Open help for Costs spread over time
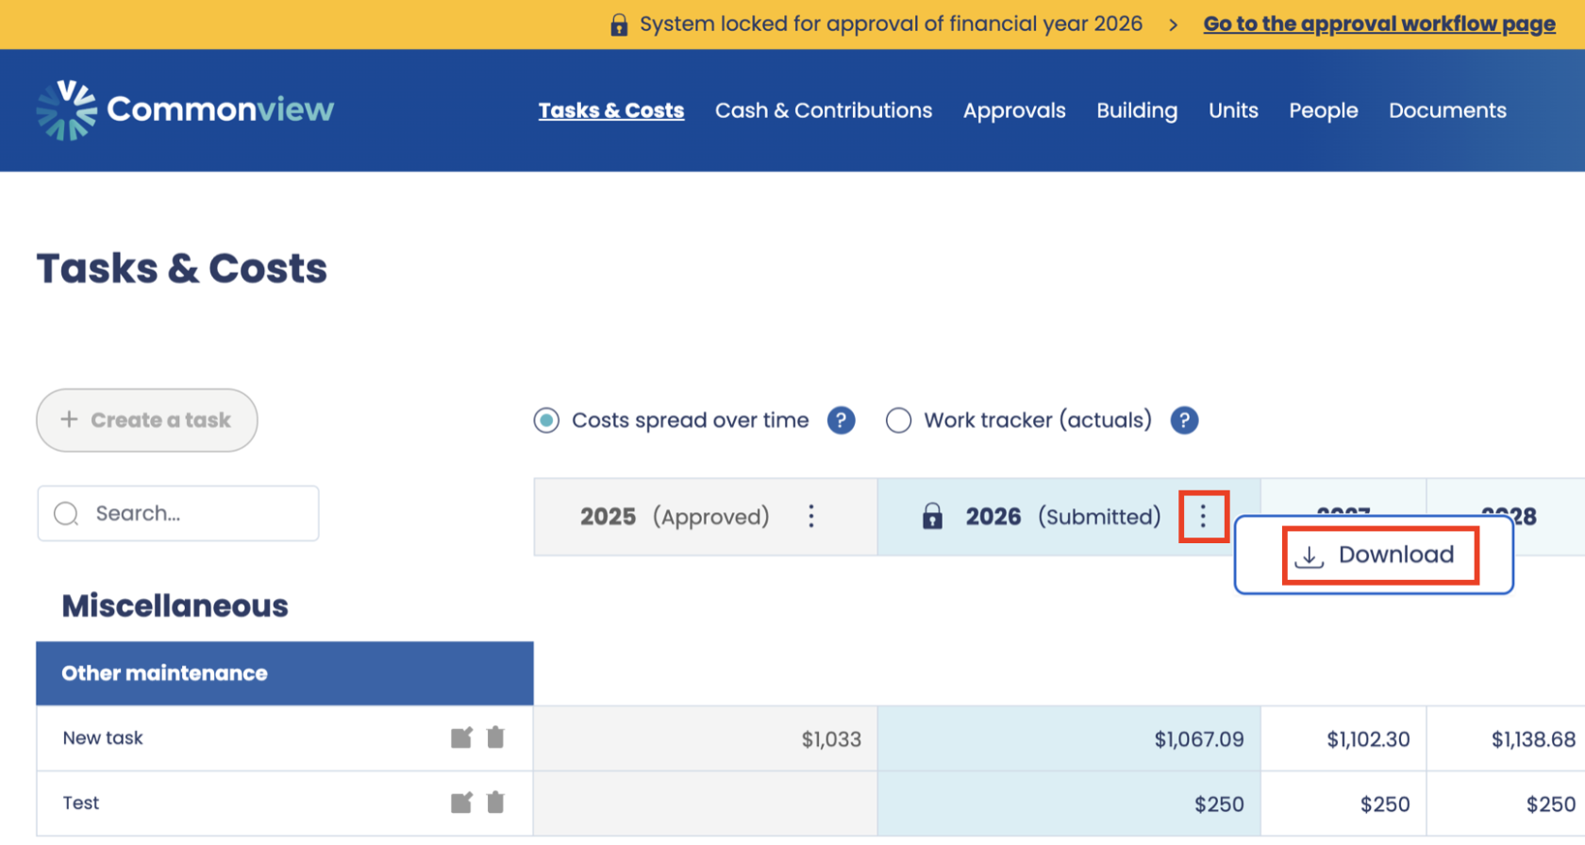Screen dimensions: 1585x845 coord(841,421)
